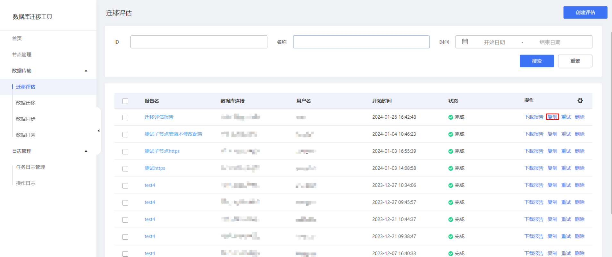The height and width of the screenshot is (257, 612).
Task: Open the 测试子节点安装不修改配置 report link
Action: click(x=173, y=134)
